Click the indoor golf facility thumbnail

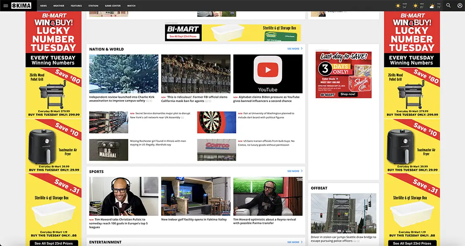tap(196, 196)
